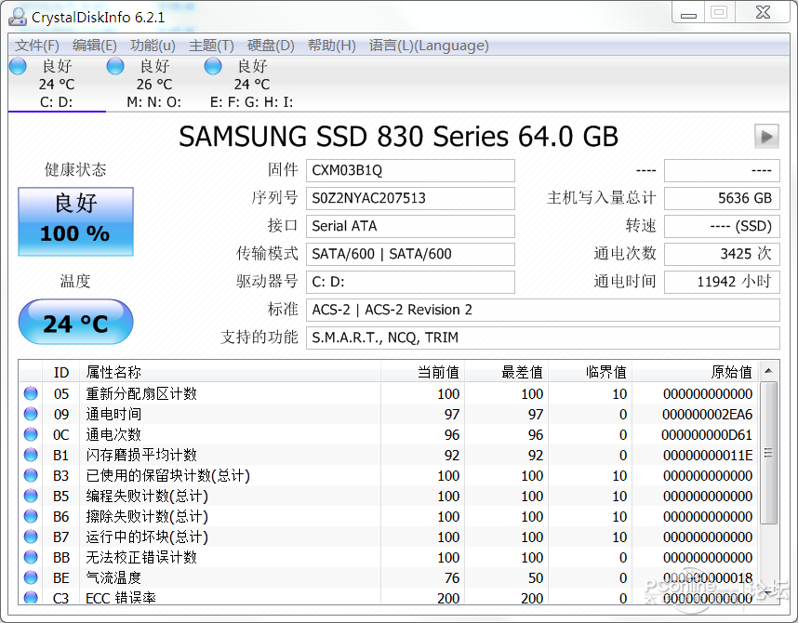Click the ID column header
The height and width of the screenshot is (623, 798).
(61, 372)
